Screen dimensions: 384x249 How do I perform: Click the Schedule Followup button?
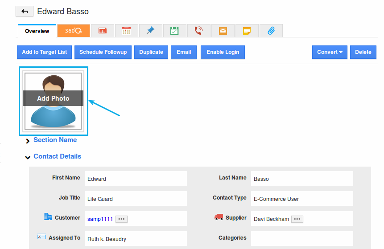click(103, 52)
